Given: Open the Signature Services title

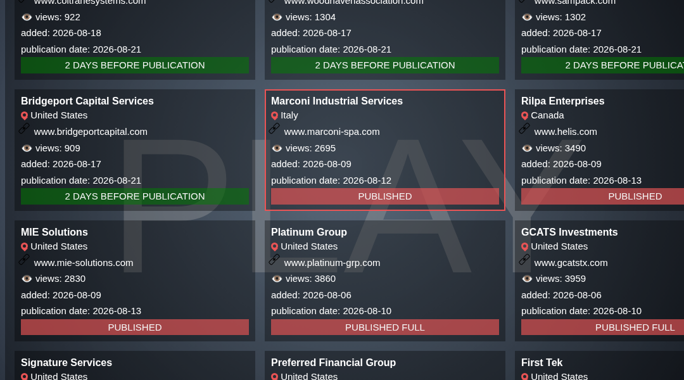Looking at the screenshot, I should click(66, 362).
